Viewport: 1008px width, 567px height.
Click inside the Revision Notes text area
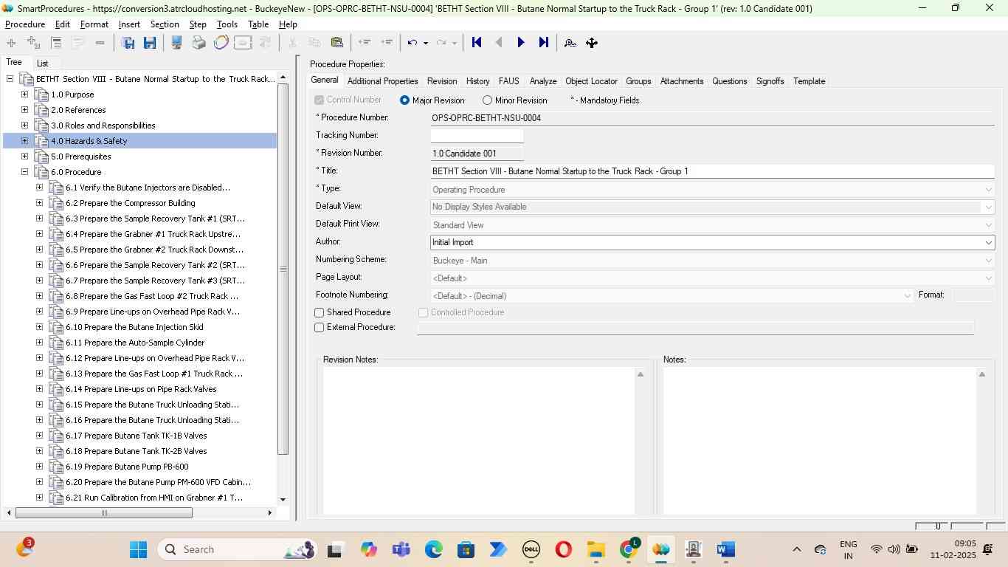point(479,441)
